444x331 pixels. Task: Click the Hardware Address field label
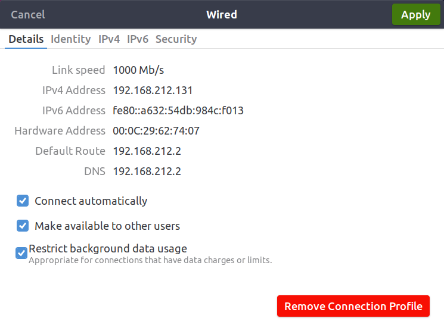tap(60, 131)
